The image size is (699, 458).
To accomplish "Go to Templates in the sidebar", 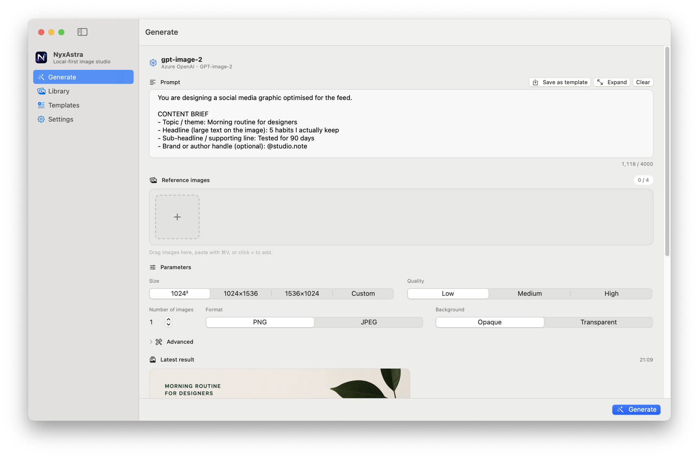I will [83, 105].
